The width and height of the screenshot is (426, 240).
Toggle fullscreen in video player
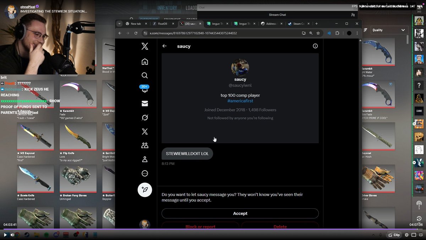click(x=421, y=235)
